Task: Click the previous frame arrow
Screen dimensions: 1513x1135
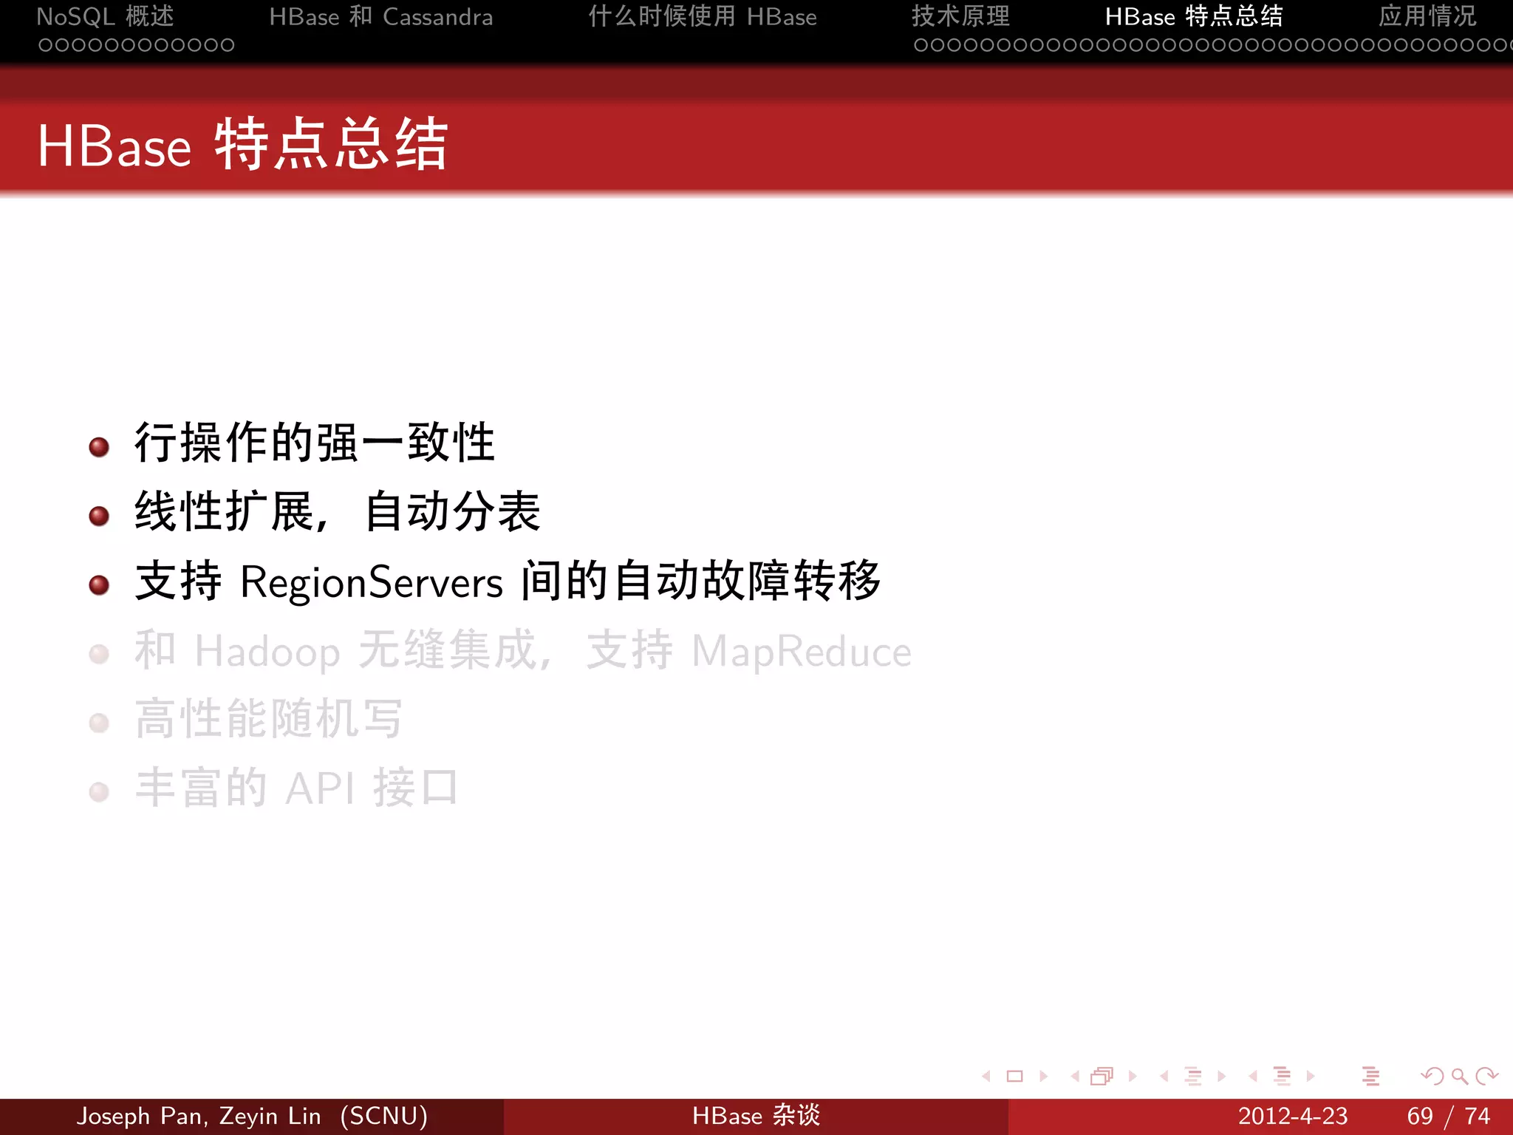Action: (x=1075, y=1076)
